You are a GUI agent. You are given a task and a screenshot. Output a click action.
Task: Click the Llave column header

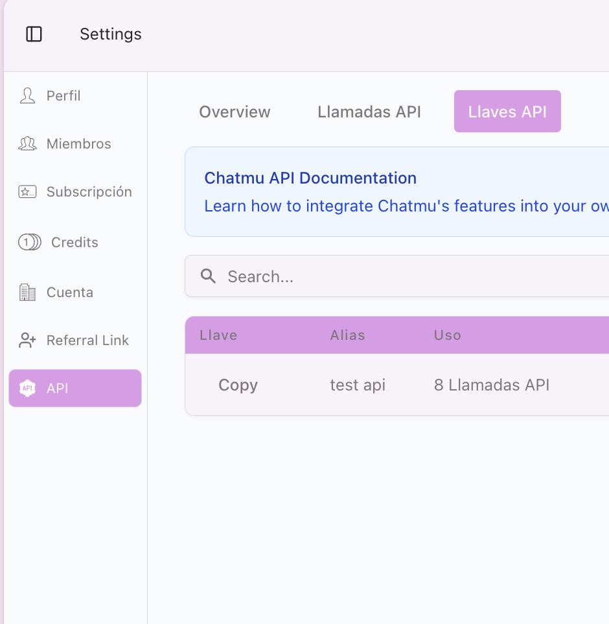(x=218, y=335)
